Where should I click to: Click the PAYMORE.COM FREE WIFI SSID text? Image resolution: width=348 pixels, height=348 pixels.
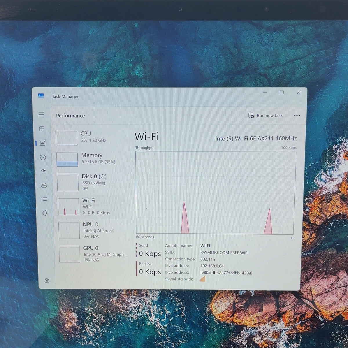pyautogui.click(x=224, y=253)
